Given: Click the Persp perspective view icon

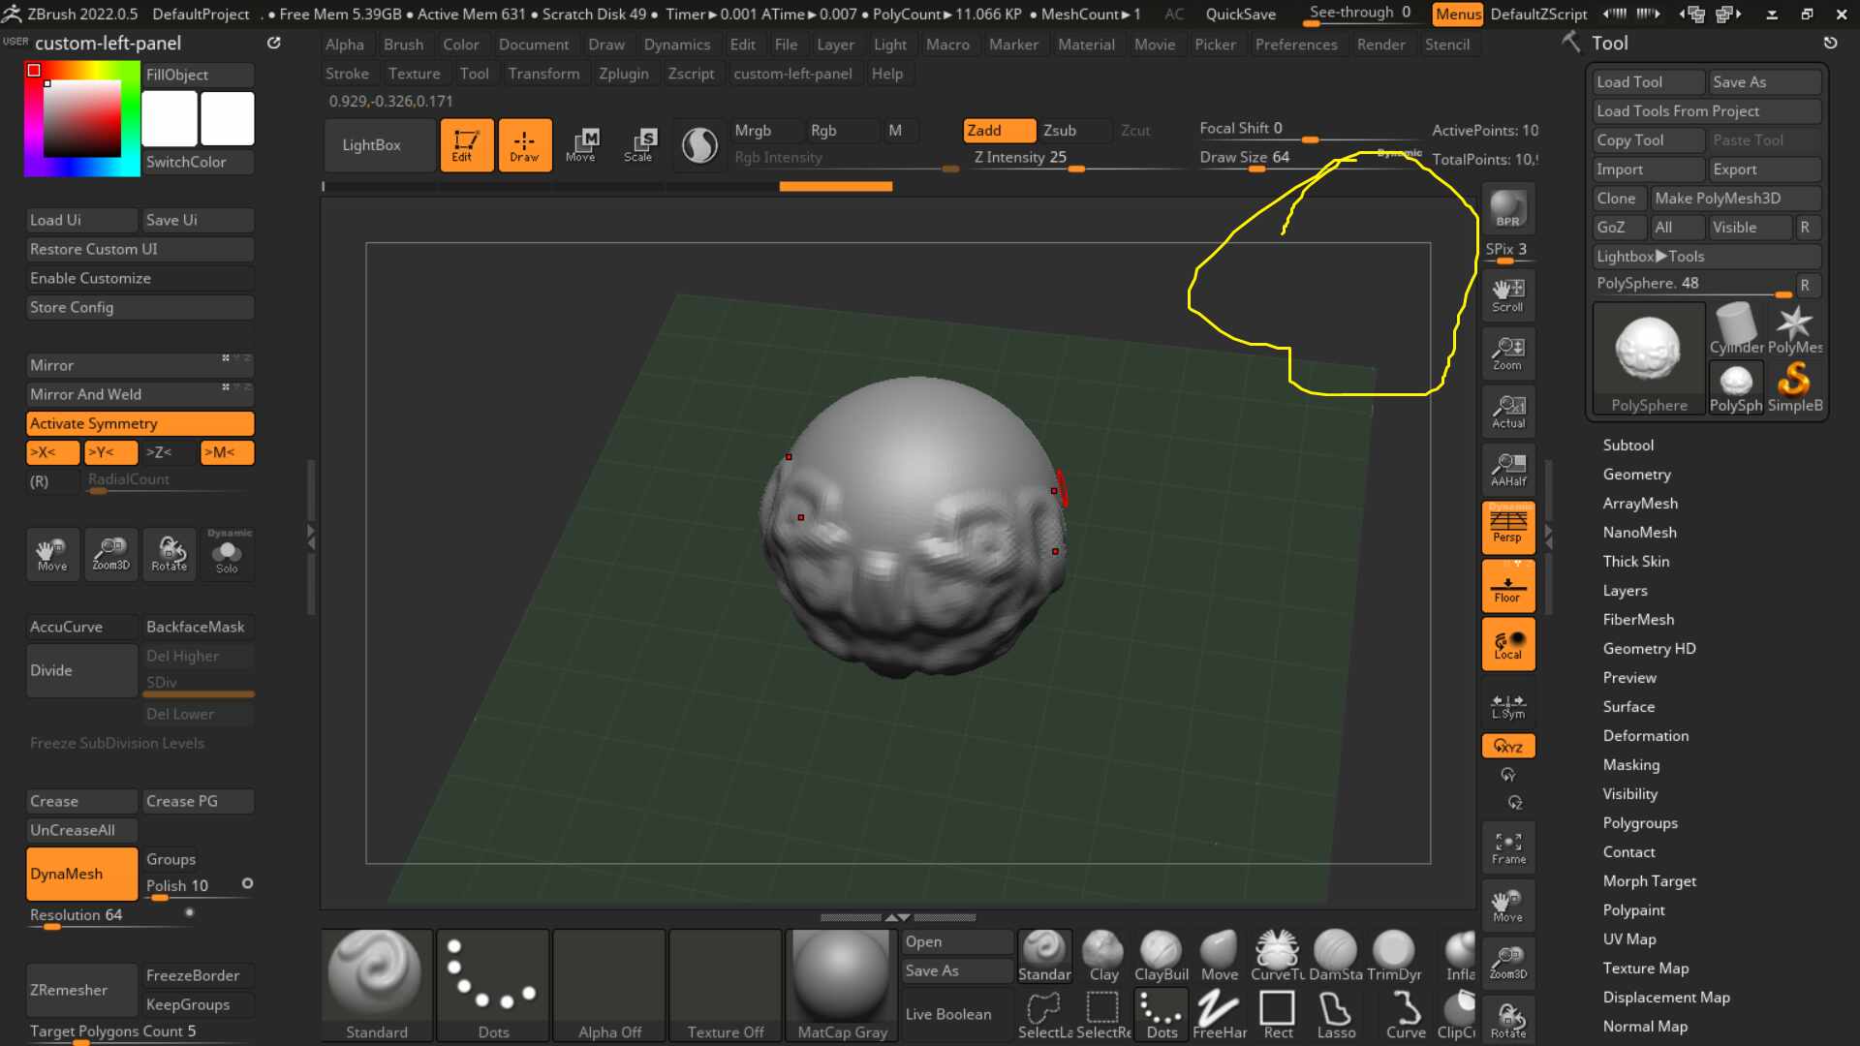Looking at the screenshot, I should [x=1507, y=527].
